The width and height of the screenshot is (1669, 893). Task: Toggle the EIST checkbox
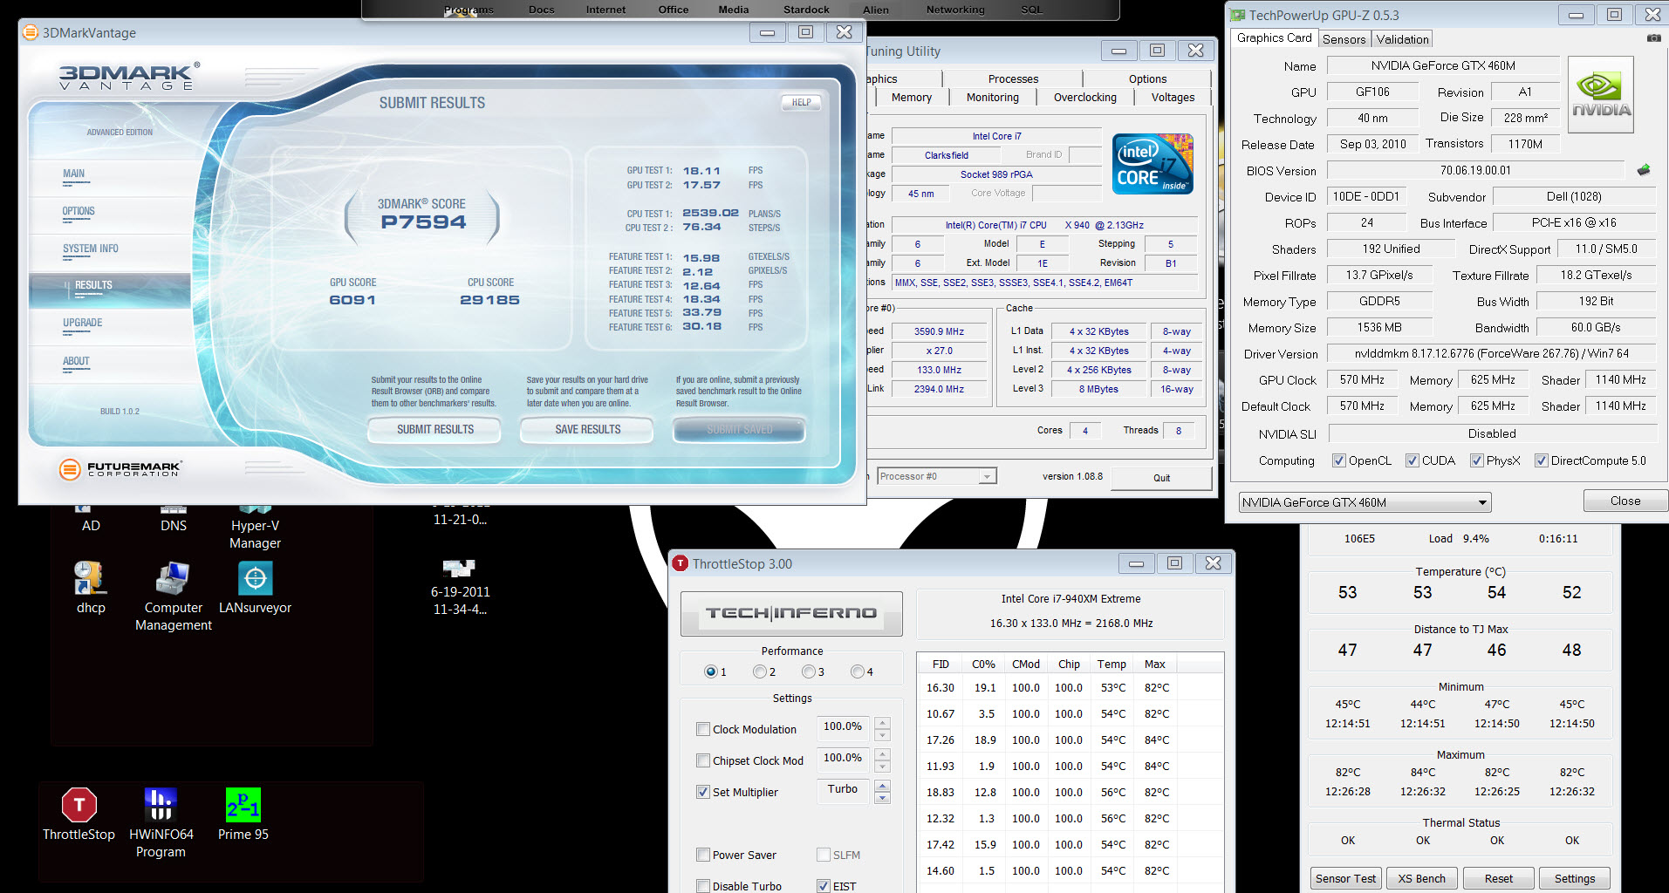[x=824, y=886]
